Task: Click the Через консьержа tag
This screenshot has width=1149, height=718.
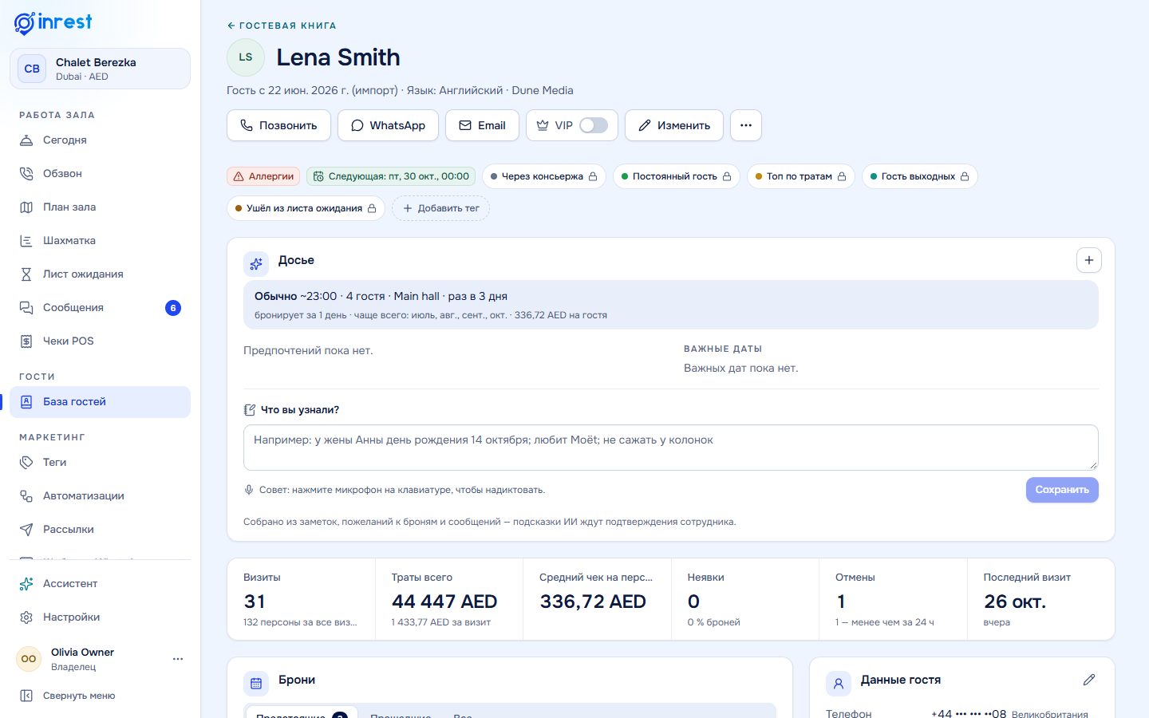Action: click(544, 176)
